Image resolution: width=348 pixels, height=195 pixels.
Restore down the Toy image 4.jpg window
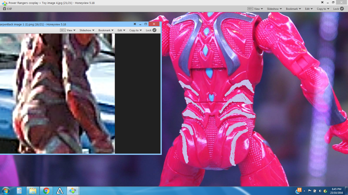333,2
